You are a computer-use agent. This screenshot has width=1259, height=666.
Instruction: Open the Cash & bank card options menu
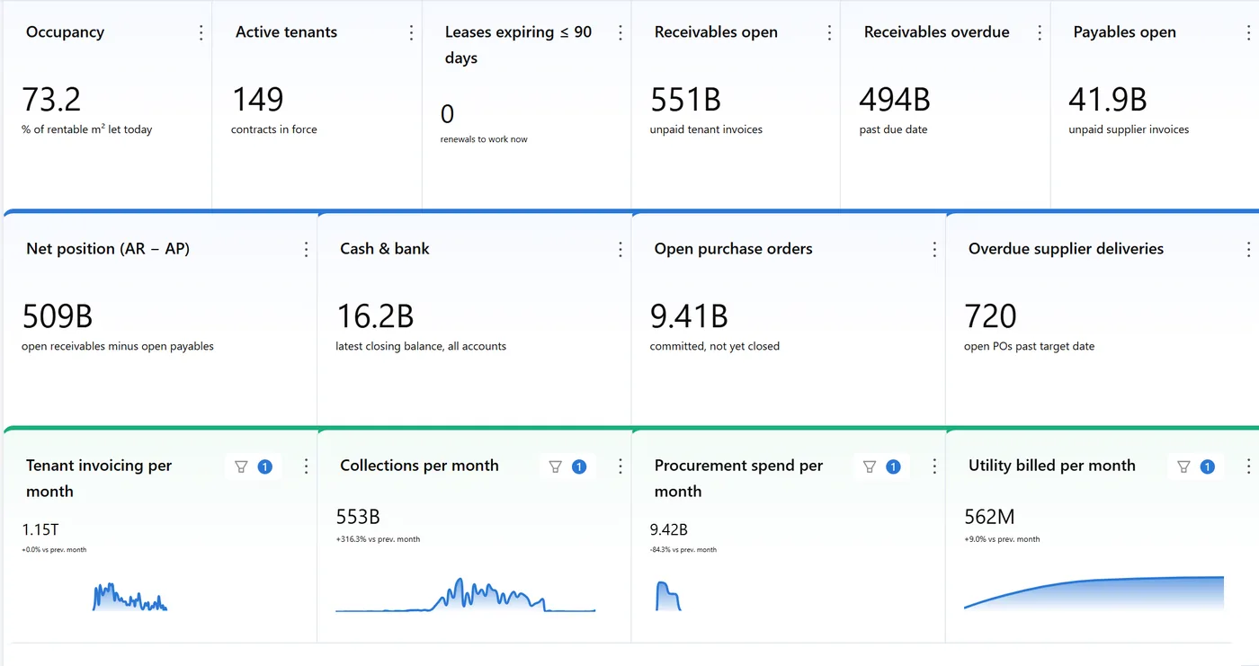[621, 249]
